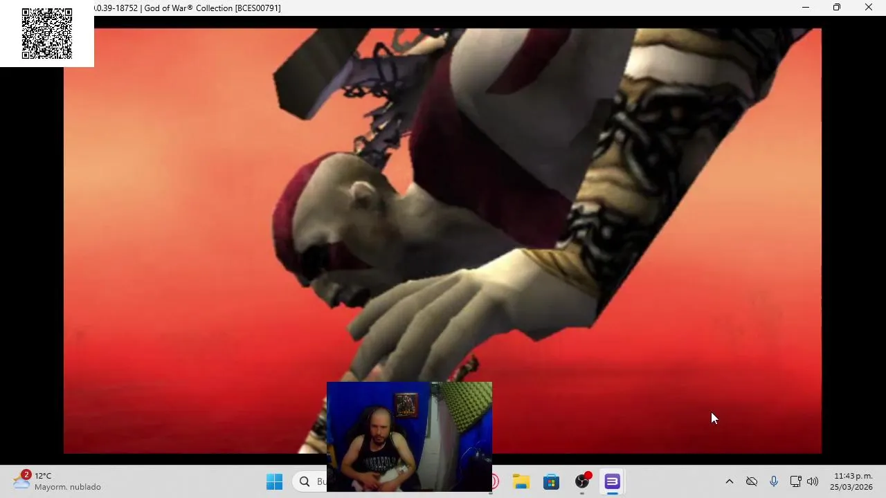Close the God of War Collection window
Viewport: 886px width, 498px height.
(x=869, y=8)
